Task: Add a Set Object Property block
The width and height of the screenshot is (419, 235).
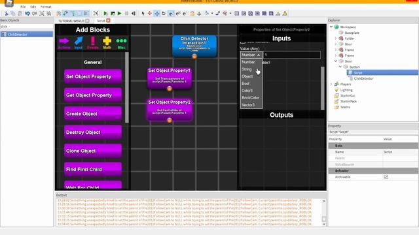Action: click(x=93, y=76)
